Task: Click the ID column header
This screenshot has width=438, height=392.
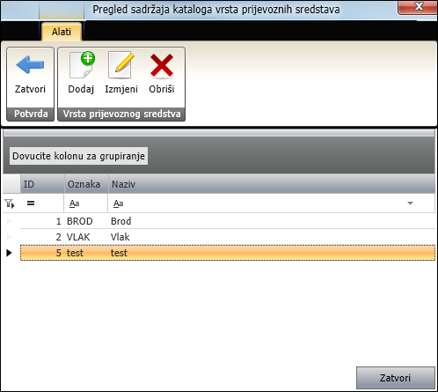Action: click(42, 184)
